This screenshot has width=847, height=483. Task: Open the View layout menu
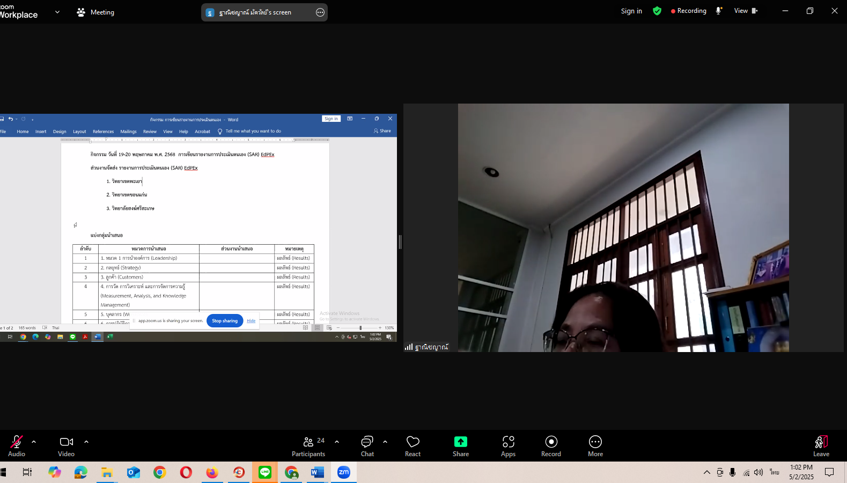pos(746,11)
